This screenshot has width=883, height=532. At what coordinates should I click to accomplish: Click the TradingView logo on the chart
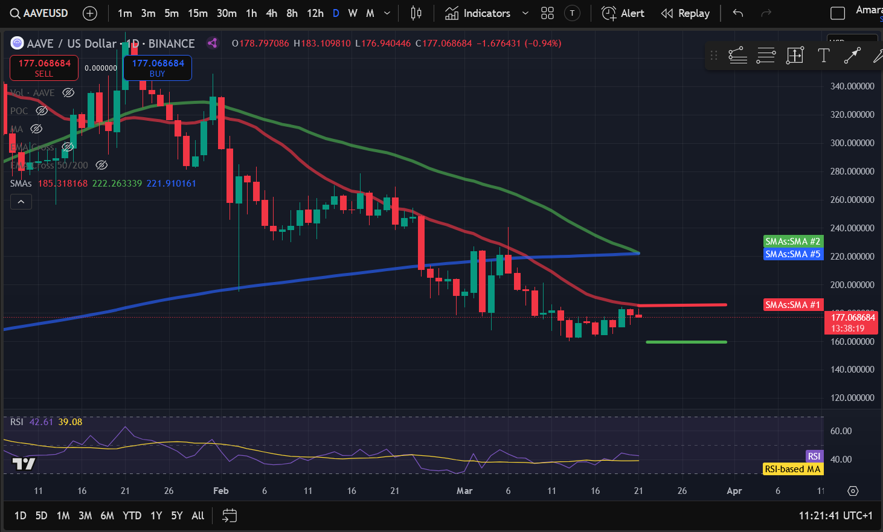(x=24, y=464)
